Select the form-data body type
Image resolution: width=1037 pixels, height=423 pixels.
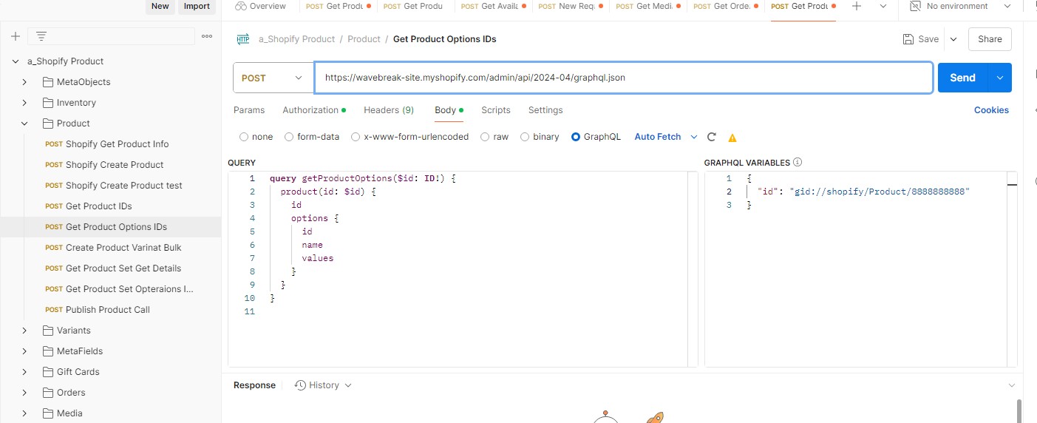288,137
